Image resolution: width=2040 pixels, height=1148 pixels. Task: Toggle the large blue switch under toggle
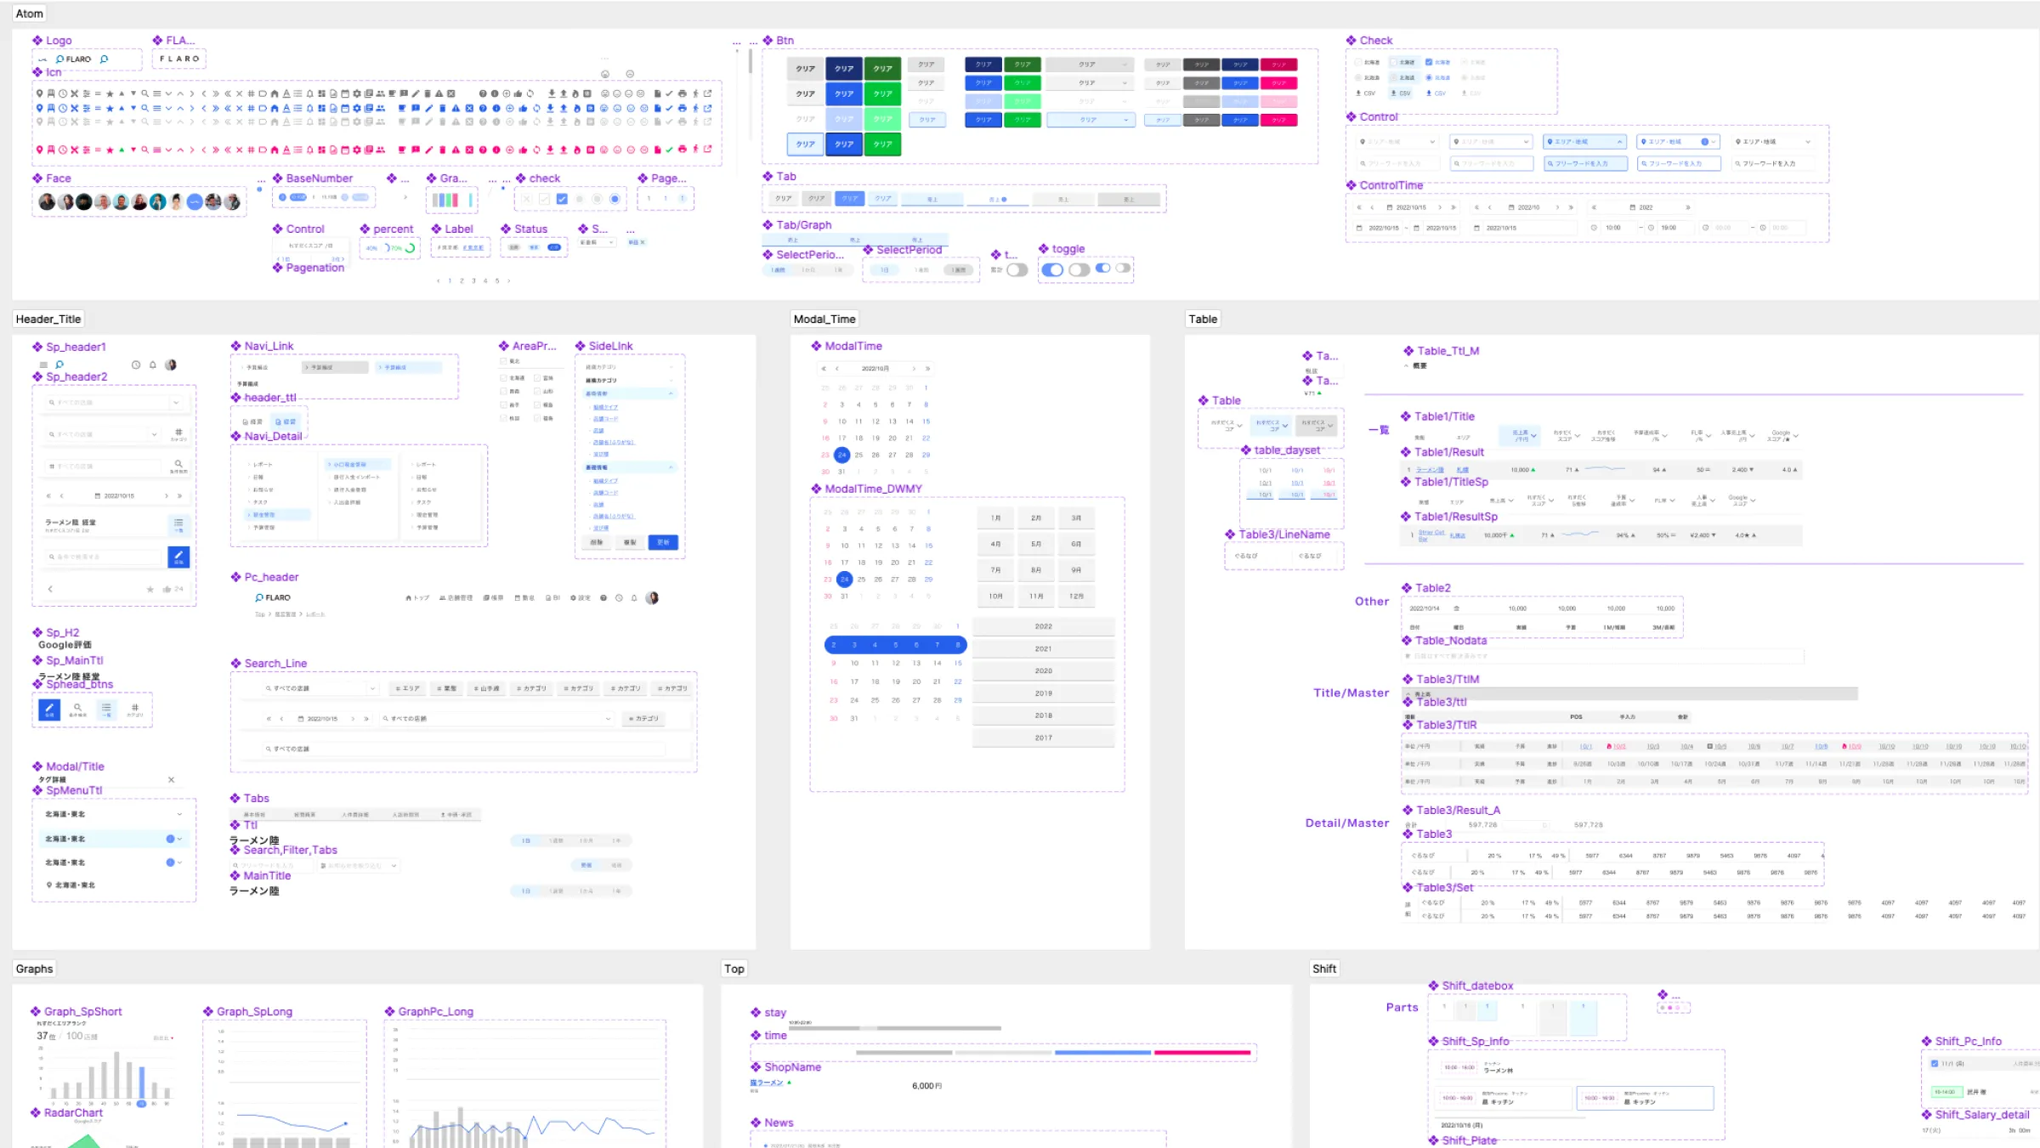[x=1052, y=270]
